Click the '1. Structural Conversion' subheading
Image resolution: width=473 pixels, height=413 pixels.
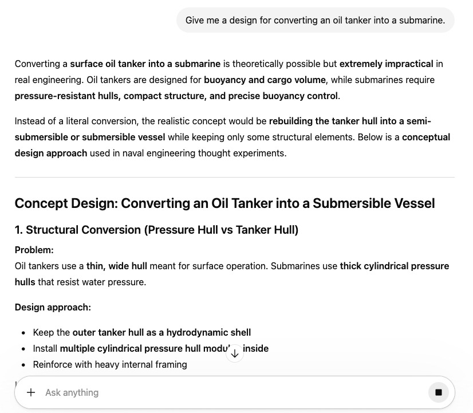coord(156,230)
